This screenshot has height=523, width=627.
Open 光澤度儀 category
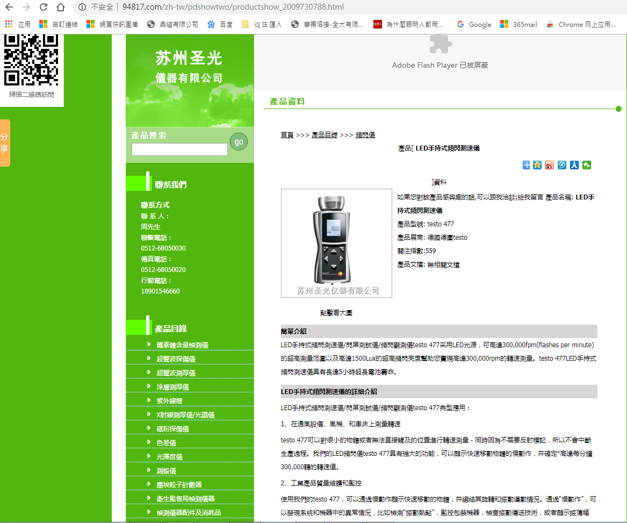point(170,456)
